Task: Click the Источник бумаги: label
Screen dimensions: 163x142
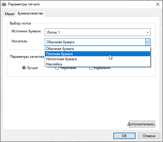Action: coord(27,31)
